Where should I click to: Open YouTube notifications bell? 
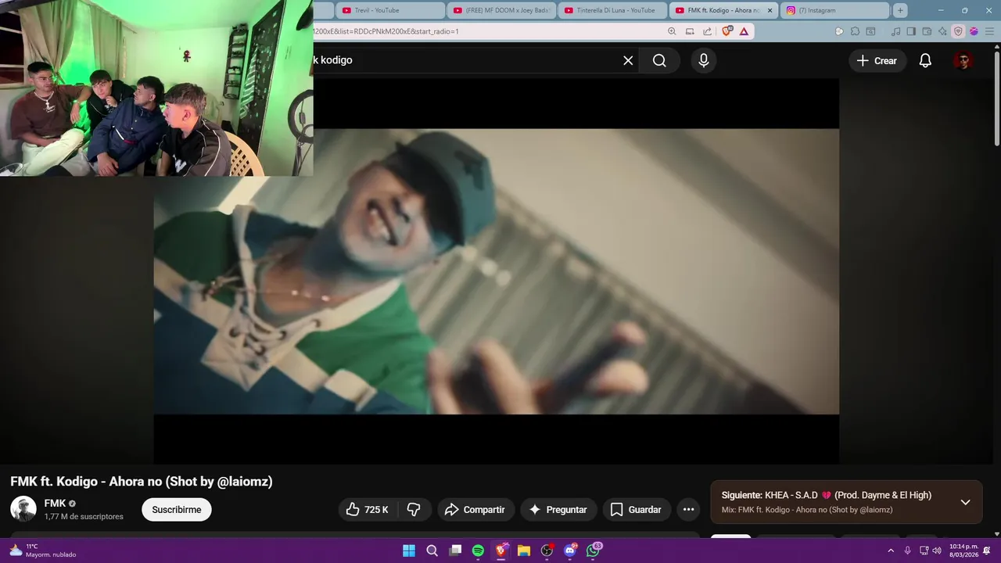click(925, 60)
